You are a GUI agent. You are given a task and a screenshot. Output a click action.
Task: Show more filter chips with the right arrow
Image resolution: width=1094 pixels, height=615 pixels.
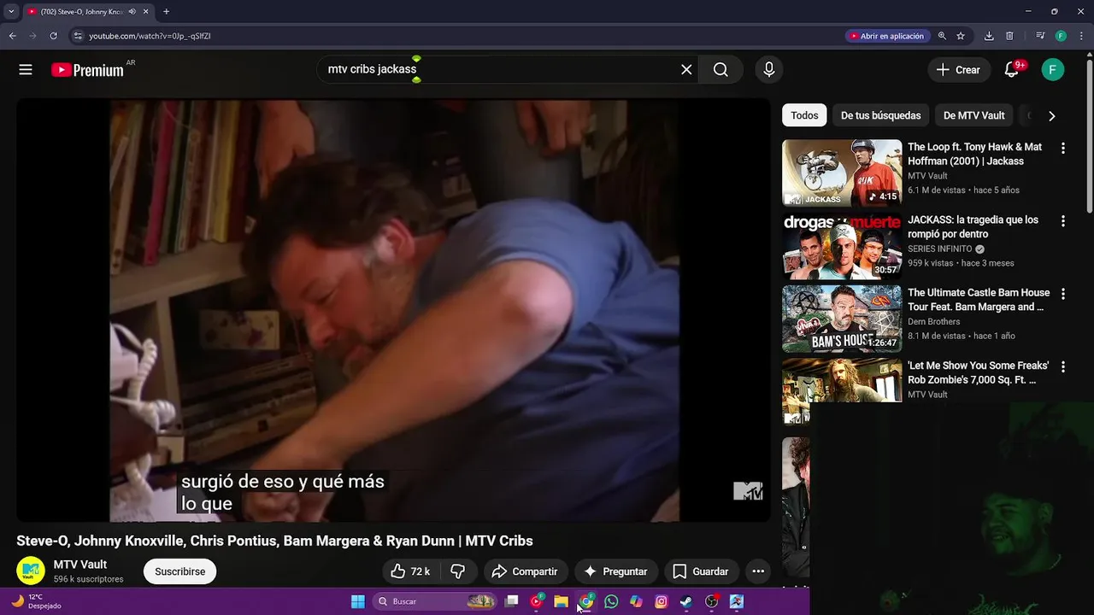(x=1052, y=115)
